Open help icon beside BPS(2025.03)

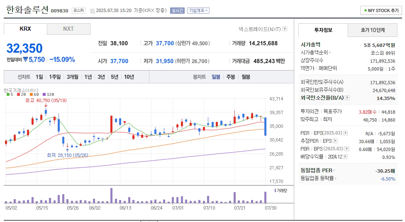pos(347,149)
